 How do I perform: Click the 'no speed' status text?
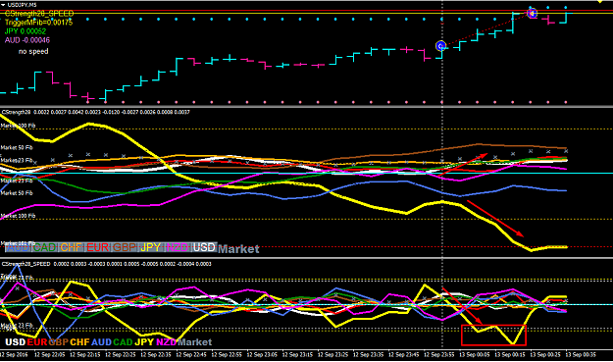point(33,51)
